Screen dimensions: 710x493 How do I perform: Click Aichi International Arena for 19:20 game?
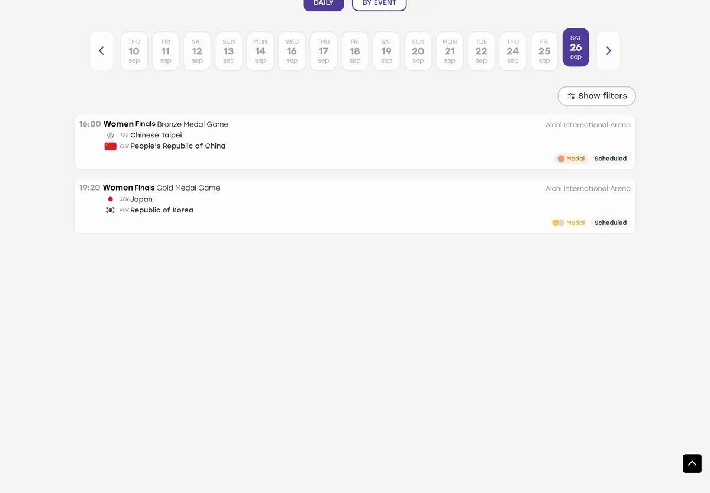click(588, 189)
